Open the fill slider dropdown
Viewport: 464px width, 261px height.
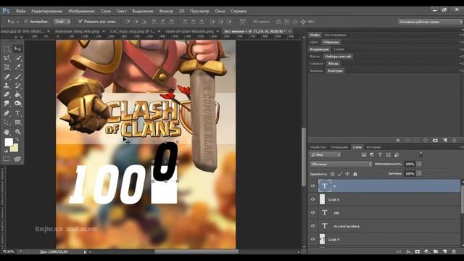(x=419, y=174)
